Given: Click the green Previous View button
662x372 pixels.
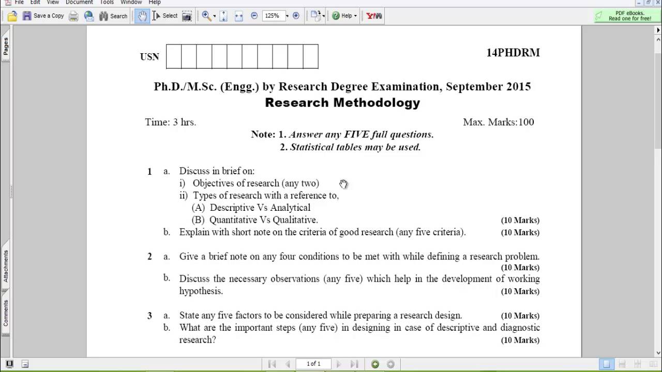Looking at the screenshot, I should coord(375,364).
